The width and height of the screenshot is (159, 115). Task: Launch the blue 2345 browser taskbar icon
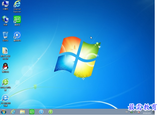click(x=41, y=112)
